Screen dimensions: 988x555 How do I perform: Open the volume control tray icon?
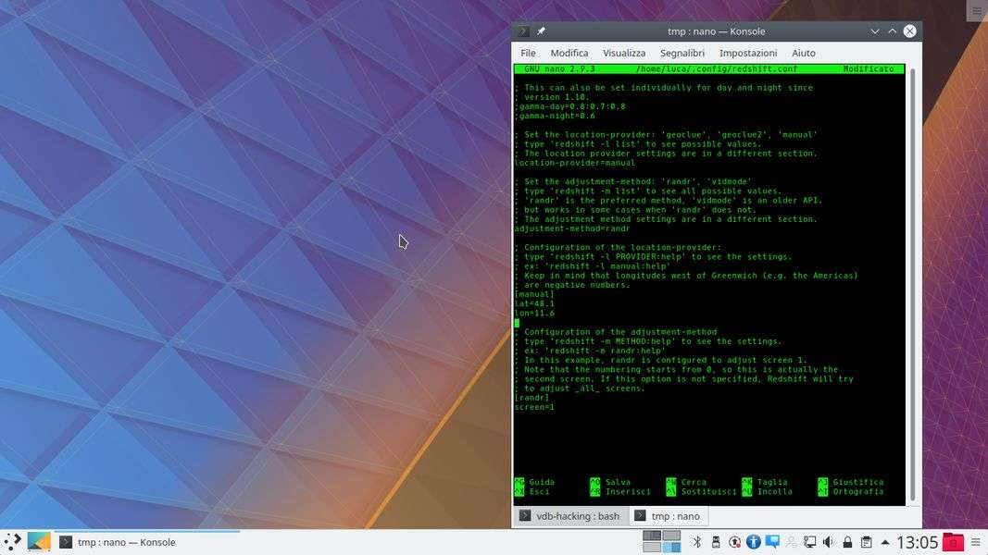point(828,542)
